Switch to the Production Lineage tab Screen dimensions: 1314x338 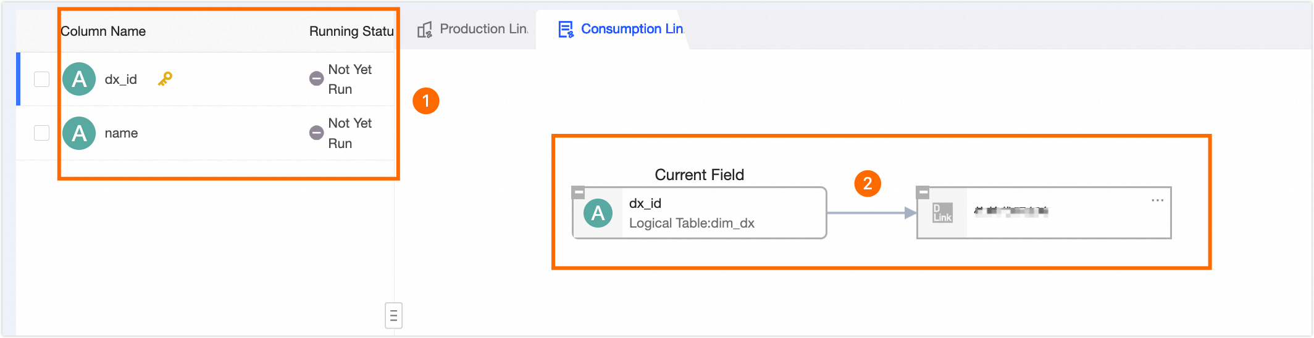coord(483,29)
